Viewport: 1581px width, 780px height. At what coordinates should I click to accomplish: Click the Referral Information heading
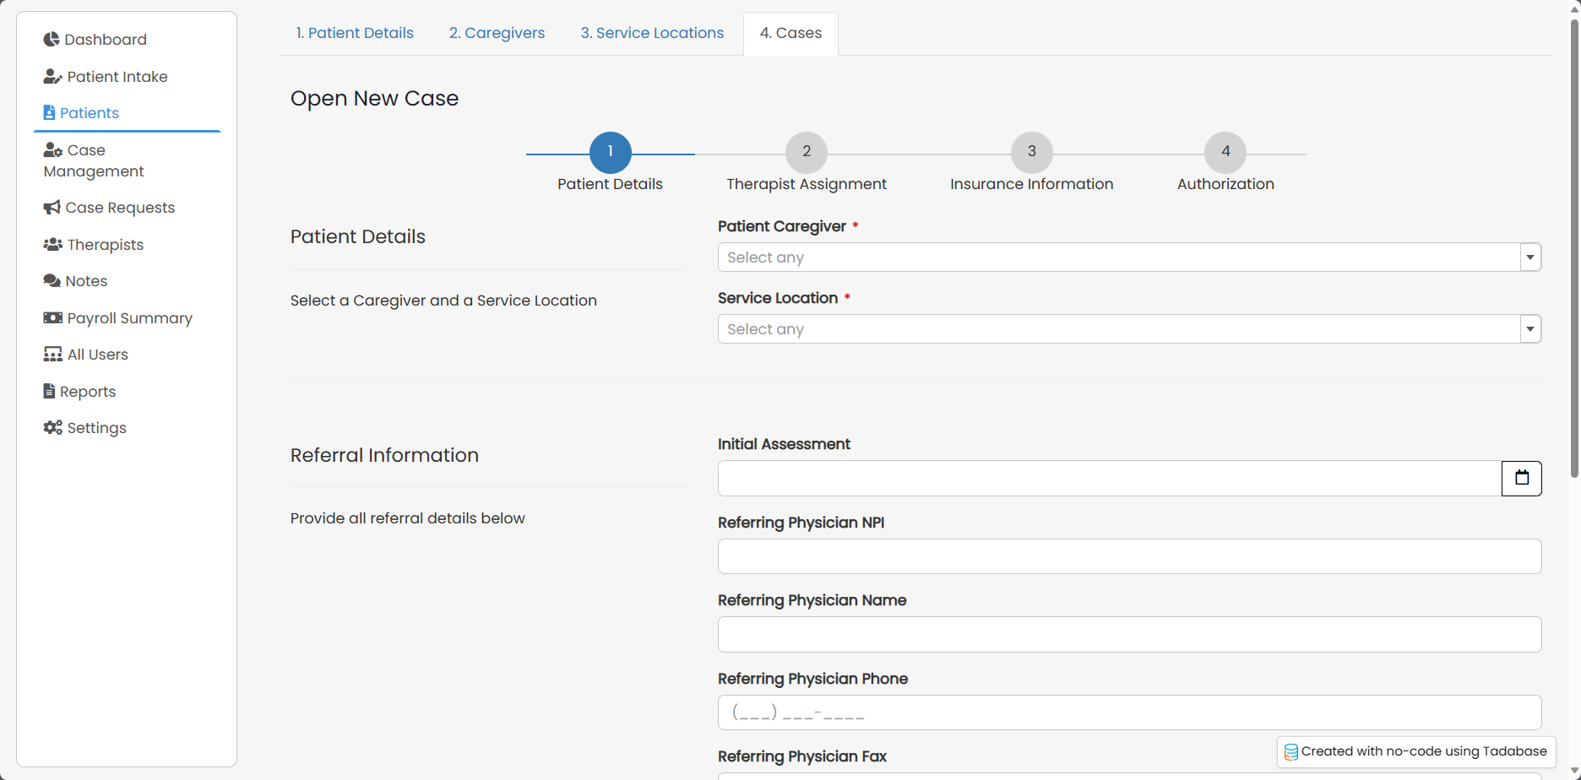(384, 455)
